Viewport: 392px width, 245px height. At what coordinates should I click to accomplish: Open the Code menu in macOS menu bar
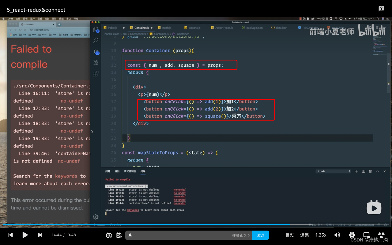tap(10, 19)
